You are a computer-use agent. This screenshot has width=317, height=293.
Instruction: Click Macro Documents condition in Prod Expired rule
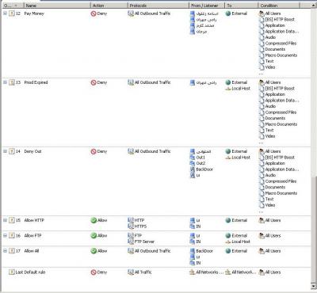tap(281, 124)
